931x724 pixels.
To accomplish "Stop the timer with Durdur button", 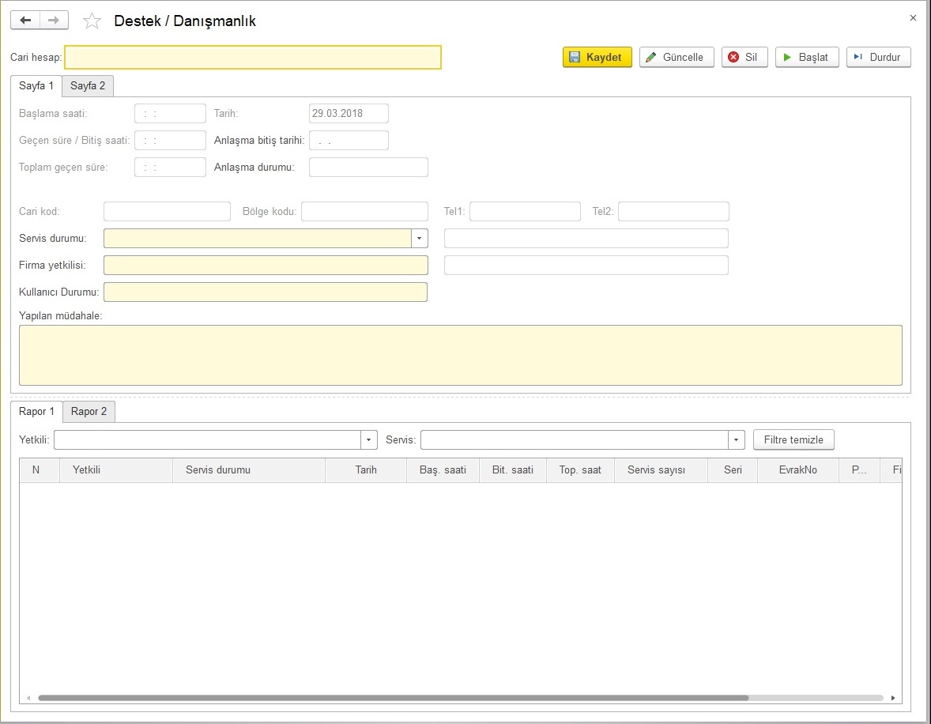I will (x=878, y=57).
